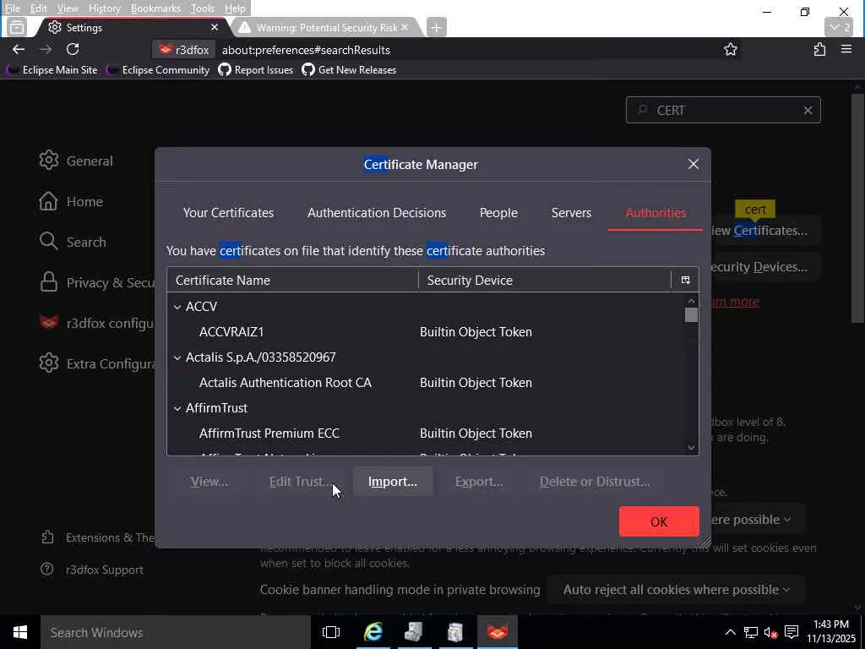865x649 pixels.
Task: Open the Privacy & Security category
Action: point(96,282)
